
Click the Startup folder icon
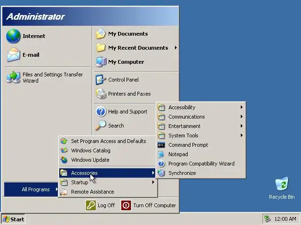[x=64, y=182]
